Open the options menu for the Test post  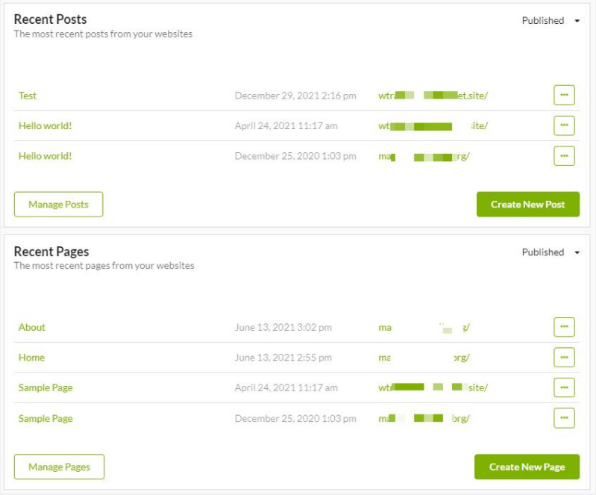pyautogui.click(x=564, y=95)
